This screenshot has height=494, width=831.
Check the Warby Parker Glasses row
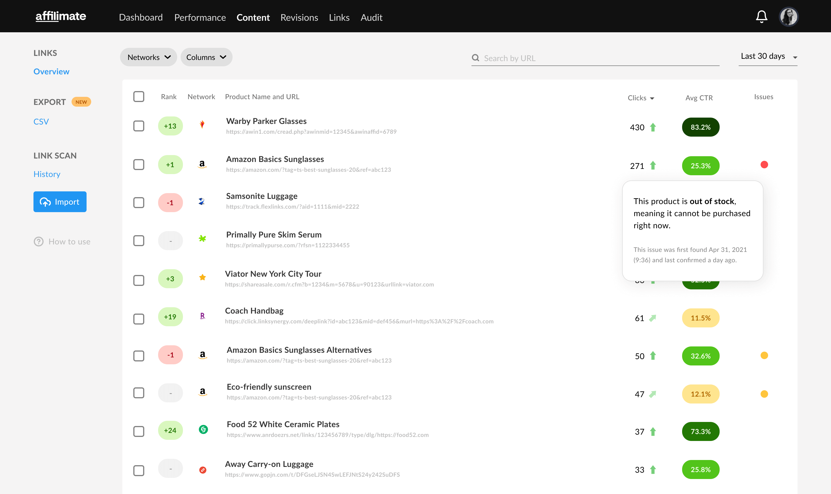[138, 126]
